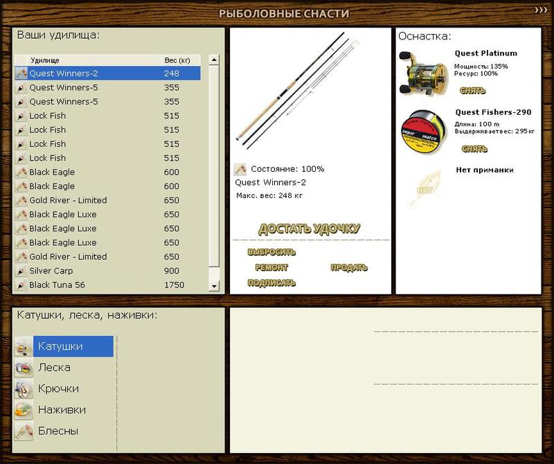Click the Катушки category icon

pyautogui.click(x=24, y=346)
